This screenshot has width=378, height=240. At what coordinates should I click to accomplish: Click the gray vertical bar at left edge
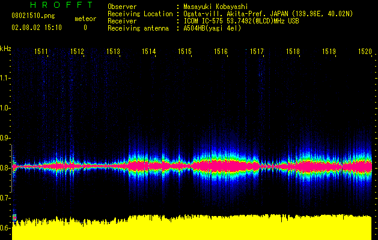pos(11,168)
